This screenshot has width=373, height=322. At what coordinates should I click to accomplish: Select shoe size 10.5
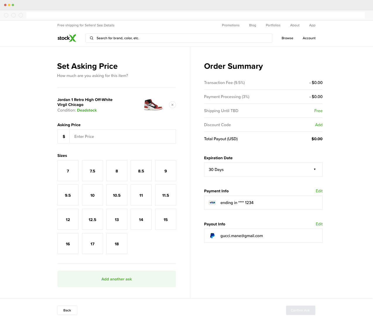tap(117, 195)
